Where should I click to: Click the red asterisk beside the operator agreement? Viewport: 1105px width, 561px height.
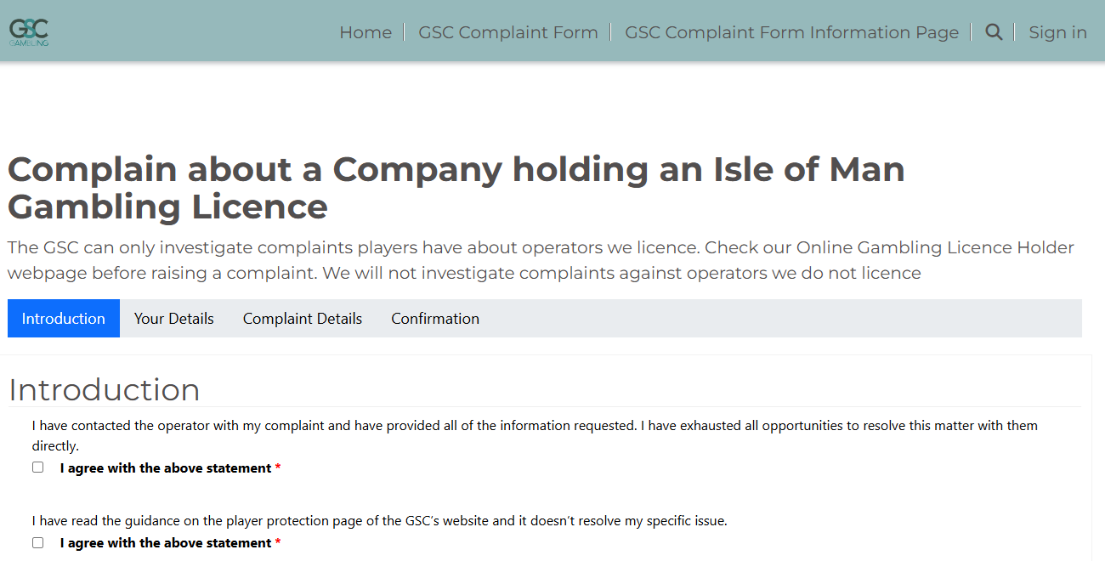[x=278, y=468]
